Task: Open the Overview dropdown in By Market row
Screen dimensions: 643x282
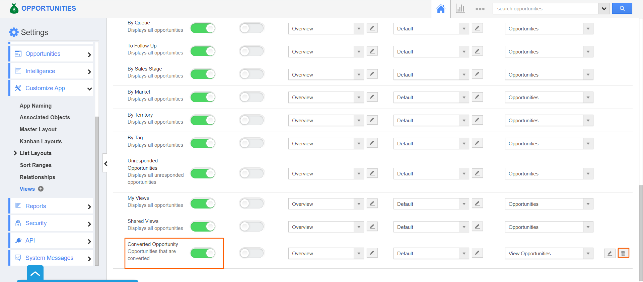Action: pyautogui.click(x=326, y=97)
